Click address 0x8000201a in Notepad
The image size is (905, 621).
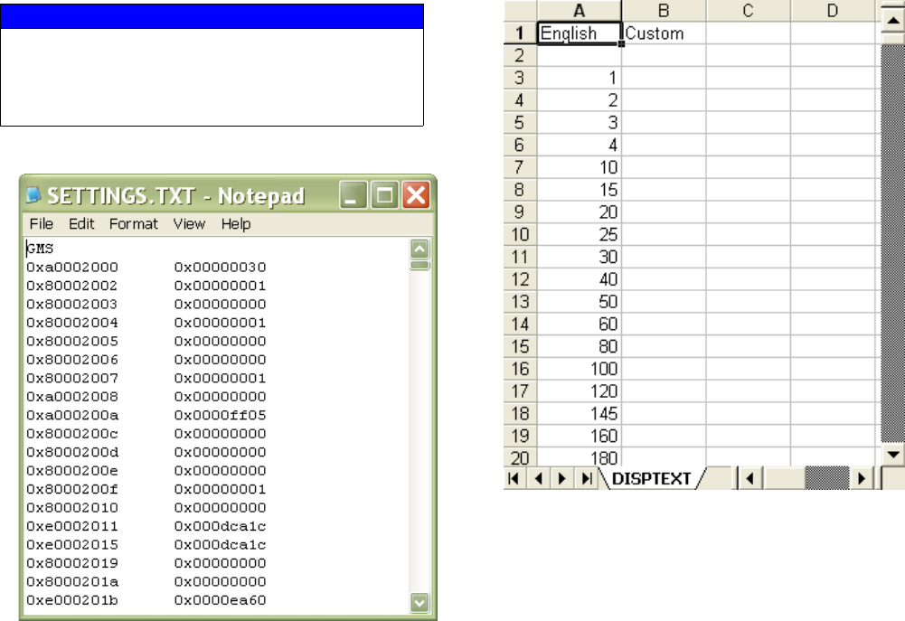click(72, 581)
